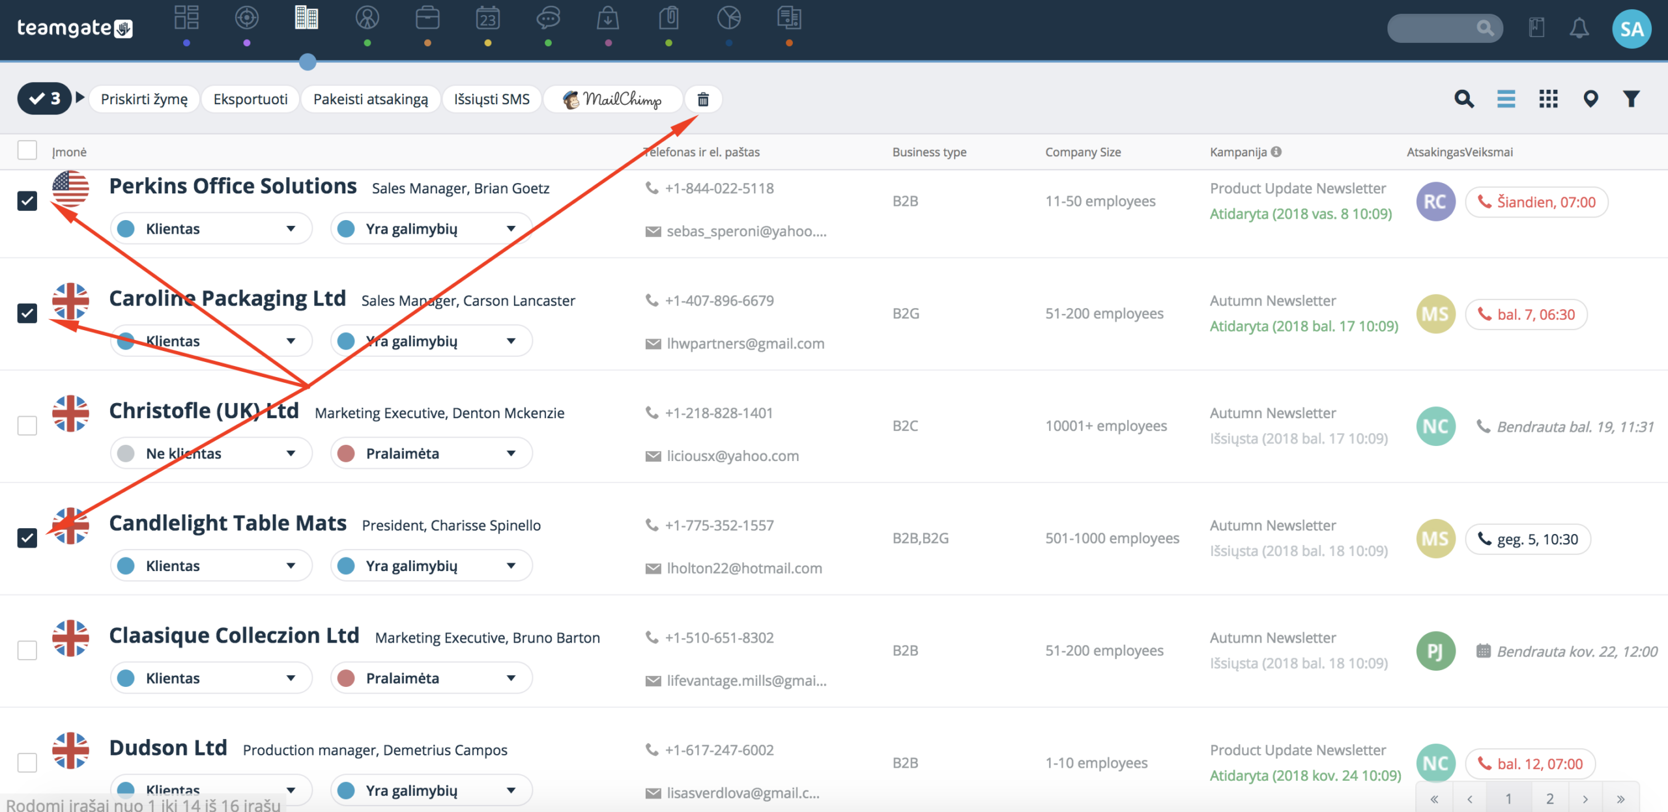Click Išsiųsti SMS button

click(x=492, y=99)
